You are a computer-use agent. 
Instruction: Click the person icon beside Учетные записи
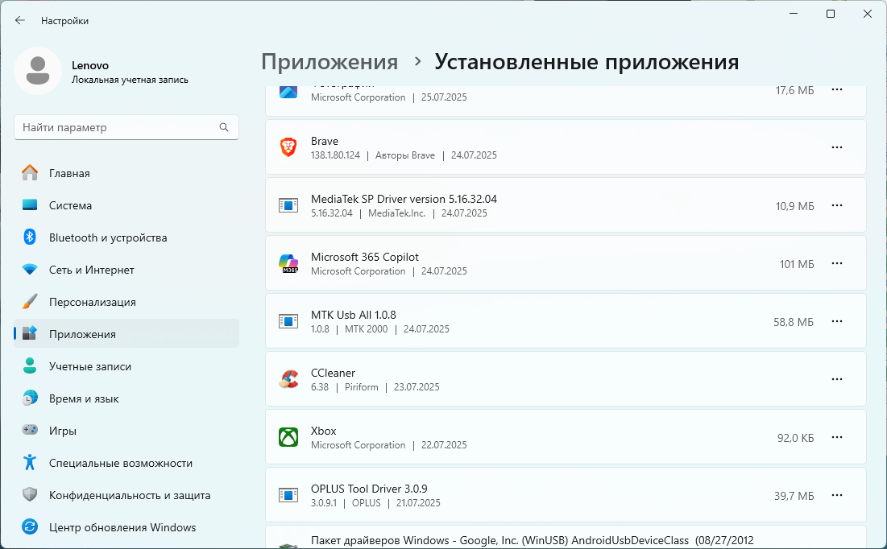click(30, 365)
